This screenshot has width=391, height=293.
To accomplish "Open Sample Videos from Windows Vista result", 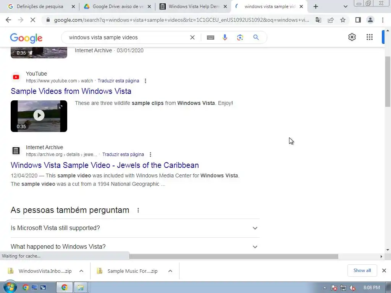I will [71, 91].
